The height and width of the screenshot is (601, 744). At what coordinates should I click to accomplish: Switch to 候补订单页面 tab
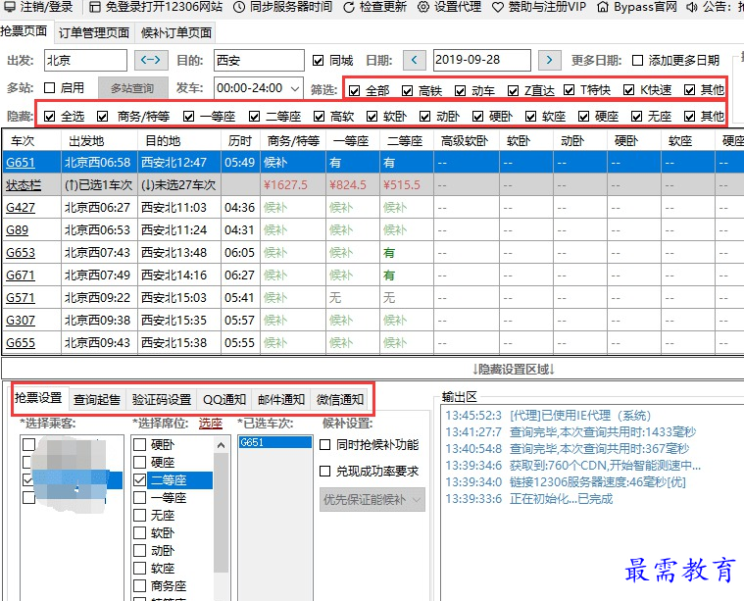pos(176,32)
